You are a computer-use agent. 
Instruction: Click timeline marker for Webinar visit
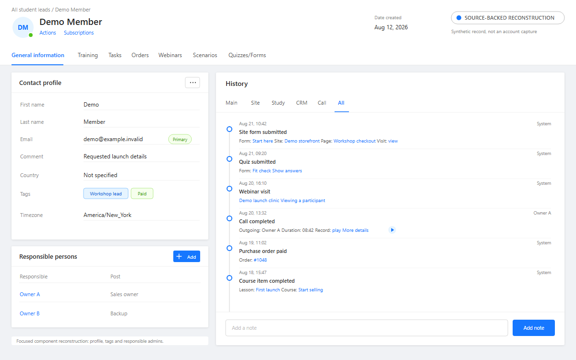click(229, 189)
